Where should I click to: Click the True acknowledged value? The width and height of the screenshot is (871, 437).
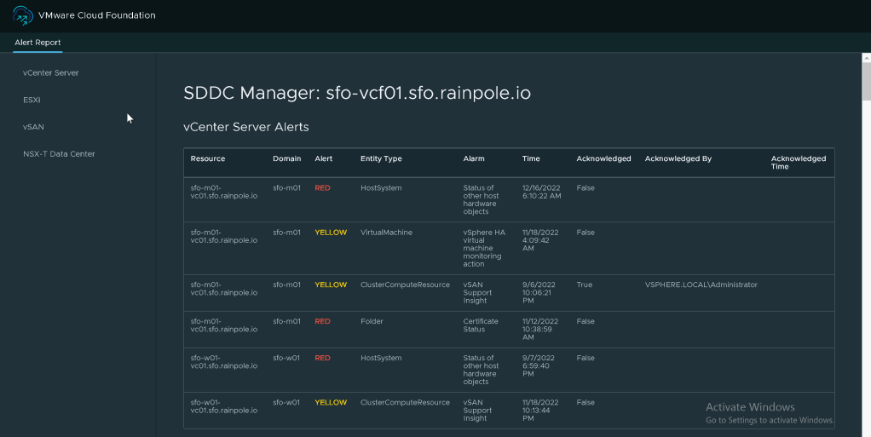584,285
